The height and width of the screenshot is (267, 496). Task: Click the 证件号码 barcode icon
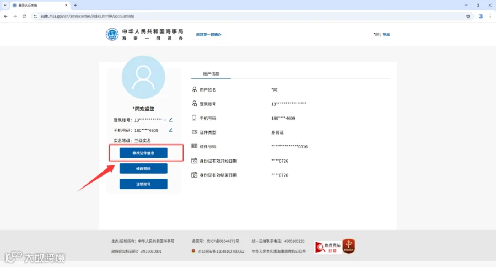[x=194, y=146]
